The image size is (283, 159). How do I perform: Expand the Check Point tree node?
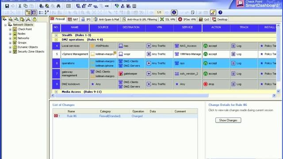tap(10, 30)
